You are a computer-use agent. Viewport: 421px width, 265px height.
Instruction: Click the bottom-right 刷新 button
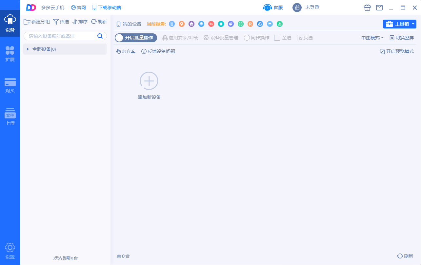tap(405, 256)
